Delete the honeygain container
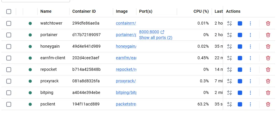Screen dimensions: 278x115 point(268,47)
